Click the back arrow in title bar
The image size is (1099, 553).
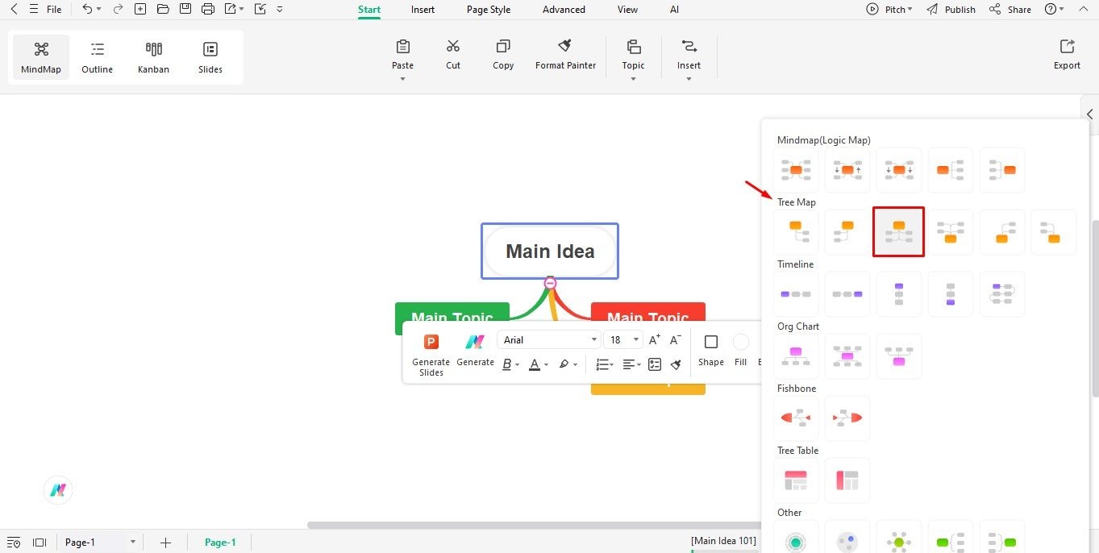[13, 10]
